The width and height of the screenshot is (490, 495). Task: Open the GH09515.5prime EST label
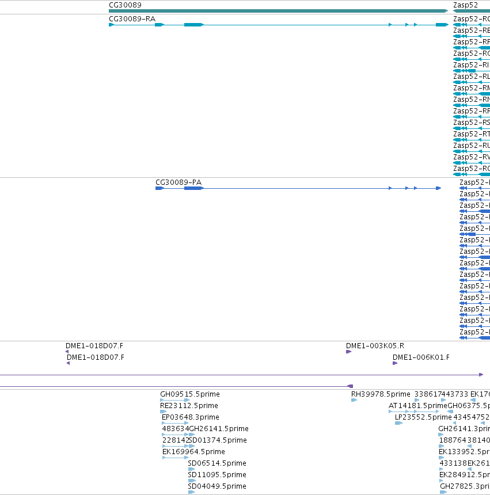pos(190,394)
